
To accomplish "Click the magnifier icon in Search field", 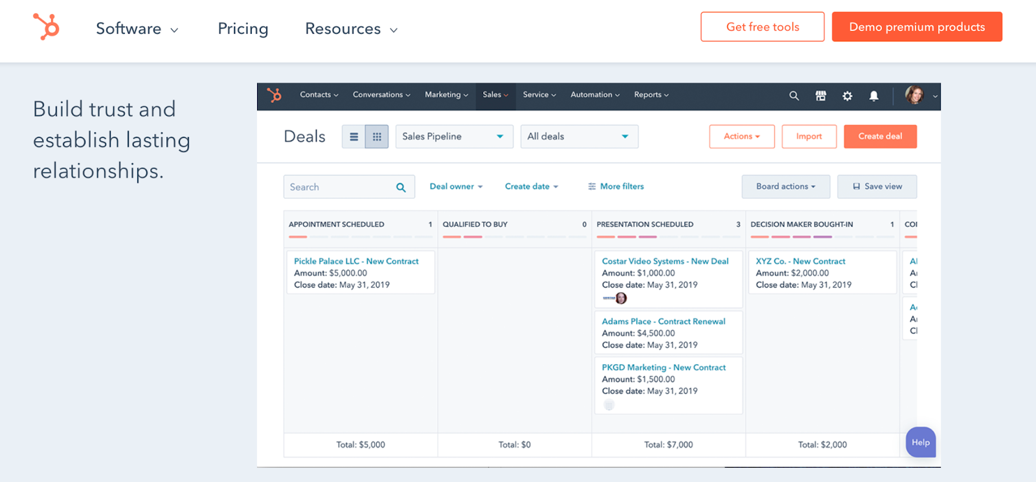I will [x=401, y=187].
